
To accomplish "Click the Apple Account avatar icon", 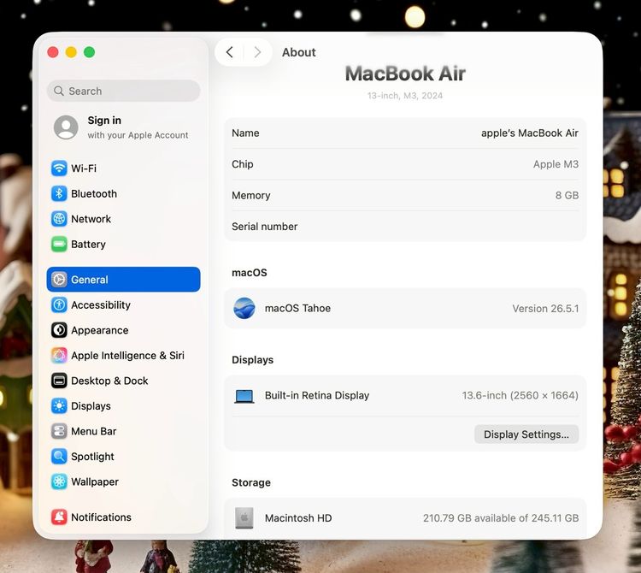I will 66,127.
